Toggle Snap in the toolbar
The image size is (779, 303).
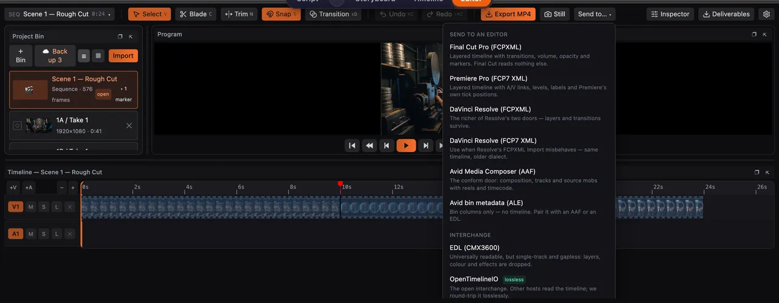tap(281, 14)
